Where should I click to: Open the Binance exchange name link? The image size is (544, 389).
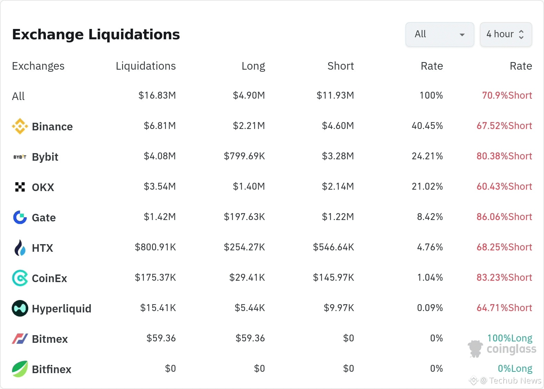[x=52, y=127]
